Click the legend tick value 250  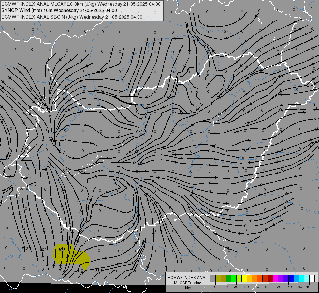(x=299, y=287)
